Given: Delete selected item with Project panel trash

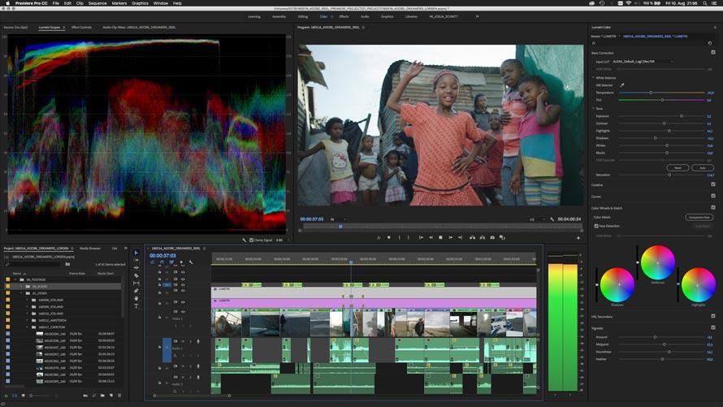Looking at the screenshot, I should click(119, 396).
